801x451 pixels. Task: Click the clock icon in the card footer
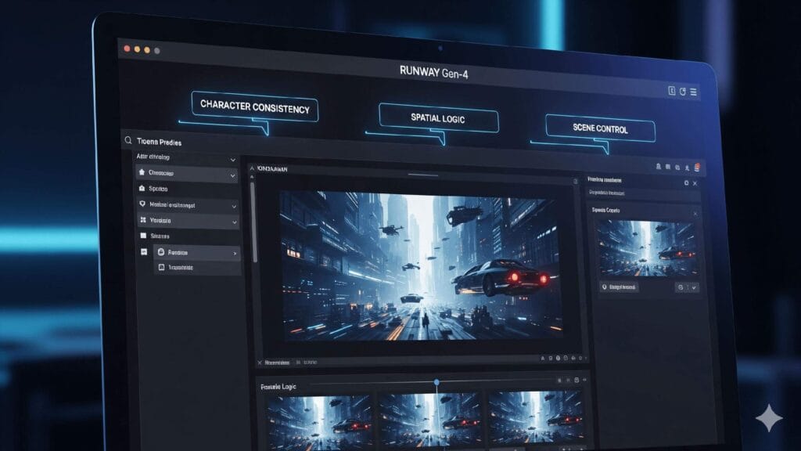click(681, 287)
